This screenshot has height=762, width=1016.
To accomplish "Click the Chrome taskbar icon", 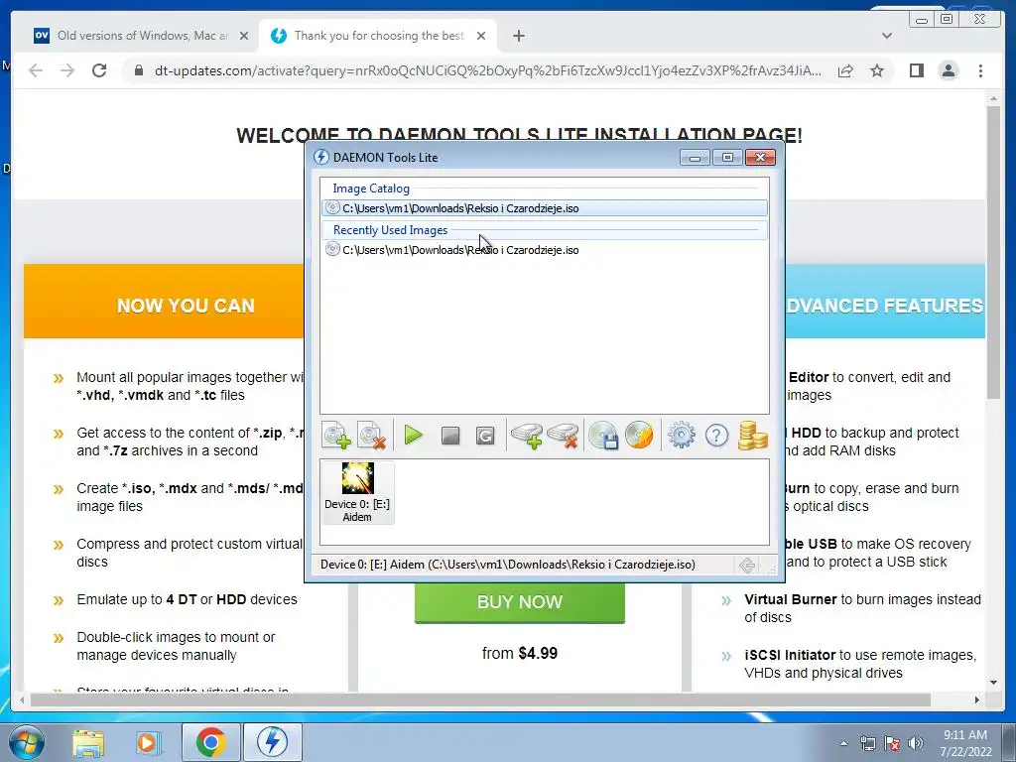I will [210, 742].
